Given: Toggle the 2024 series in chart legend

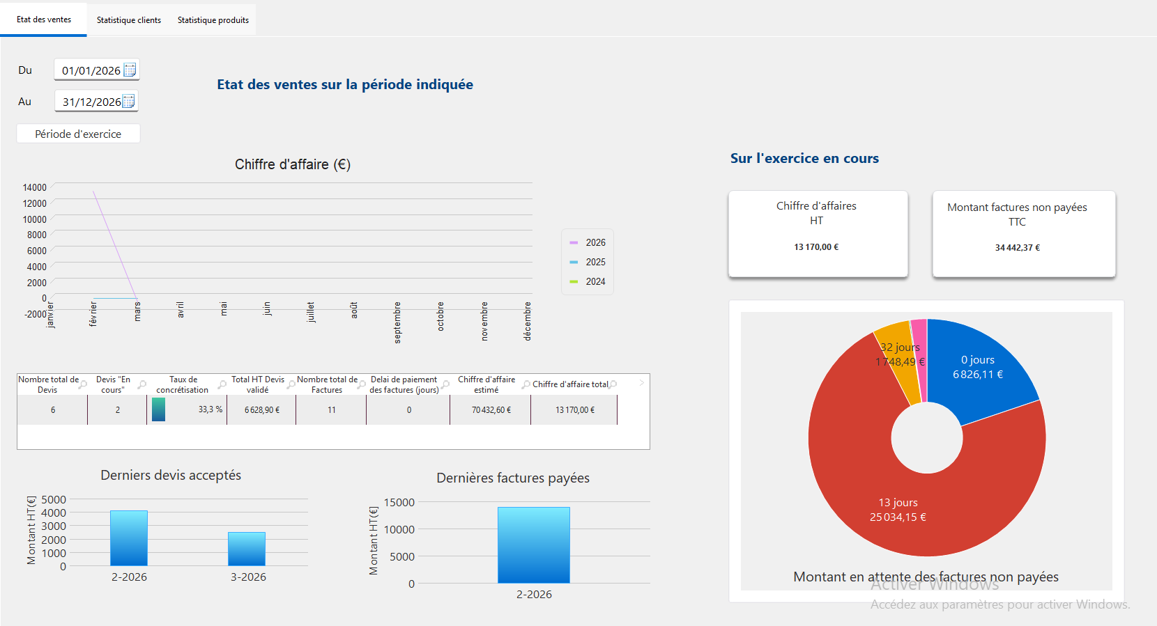Looking at the screenshot, I should tap(588, 281).
